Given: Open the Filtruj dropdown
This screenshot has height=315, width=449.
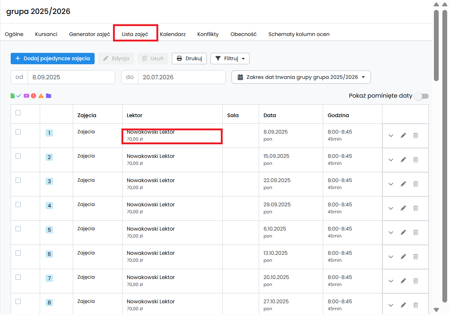Looking at the screenshot, I should [x=230, y=58].
